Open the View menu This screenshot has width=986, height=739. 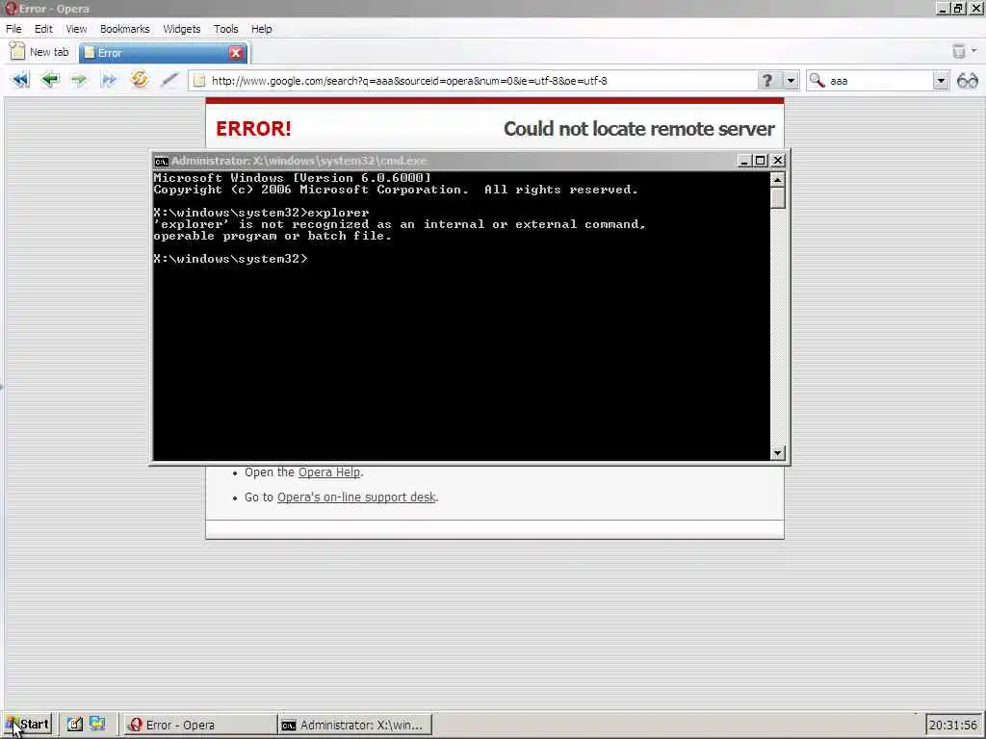click(x=76, y=29)
